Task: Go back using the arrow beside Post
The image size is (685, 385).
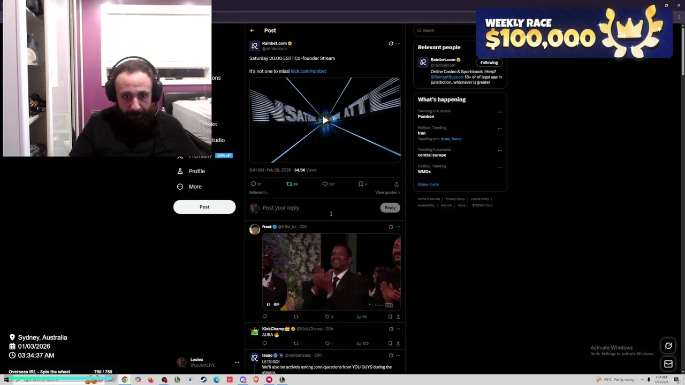Action: 252,30
